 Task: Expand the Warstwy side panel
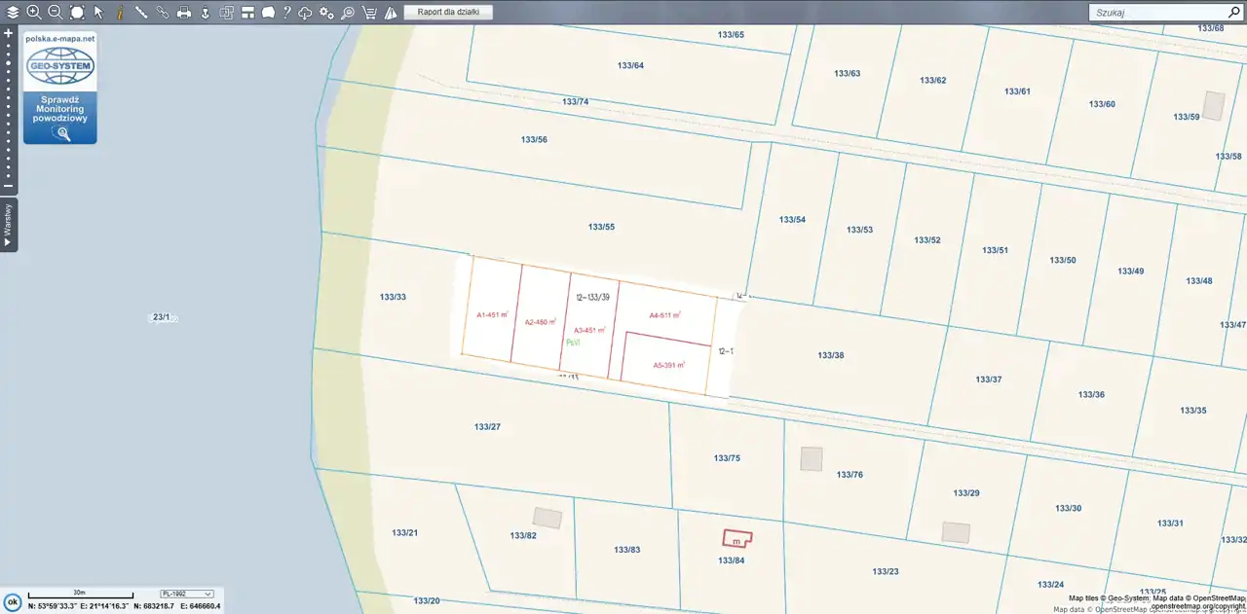pos(8,225)
